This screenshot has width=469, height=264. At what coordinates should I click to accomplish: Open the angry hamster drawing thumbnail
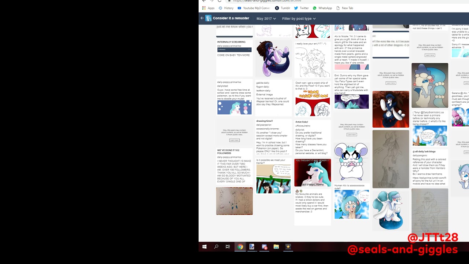(x=351, y=162)
